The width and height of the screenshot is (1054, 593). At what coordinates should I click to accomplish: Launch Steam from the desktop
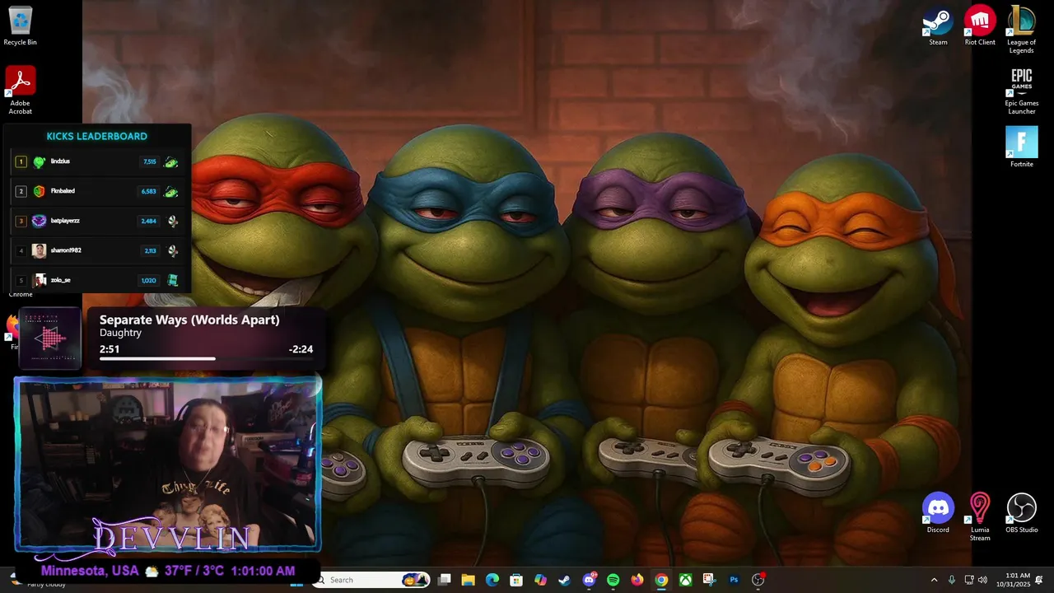pos(938,26)
